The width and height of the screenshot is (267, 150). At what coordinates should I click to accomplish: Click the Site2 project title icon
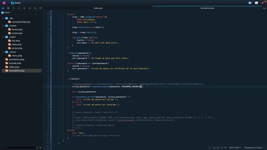(x=13, y=3)
